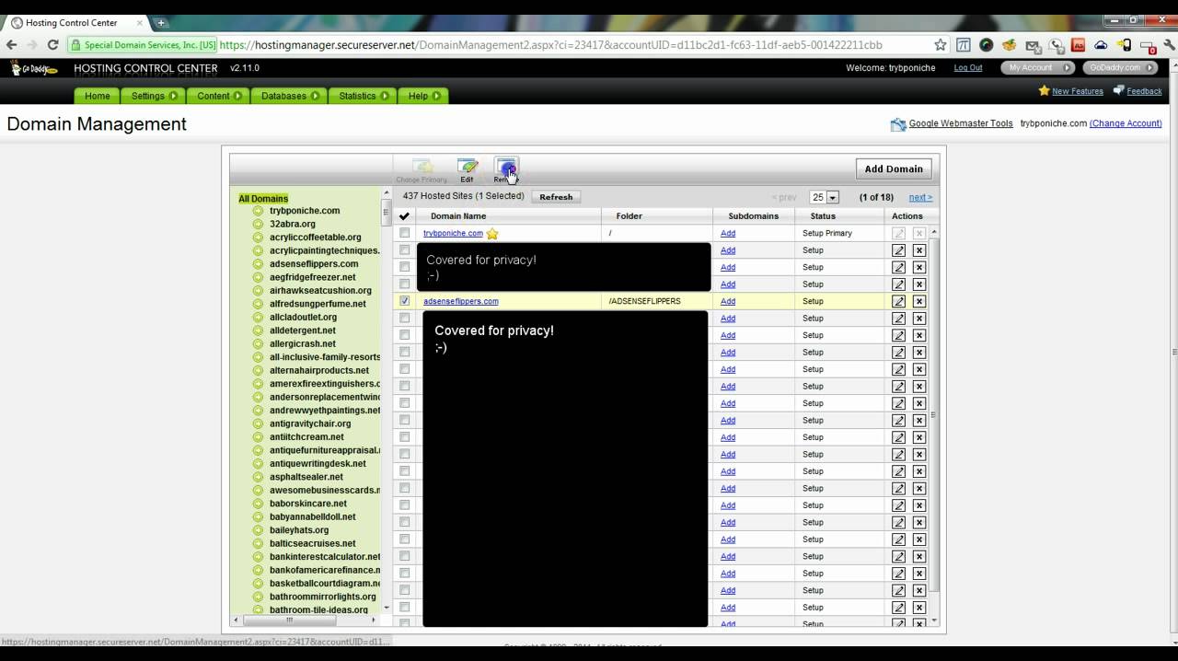
Task: Click delete X icon for adsenseflippers.com row
Action: [x=918, y=301]
